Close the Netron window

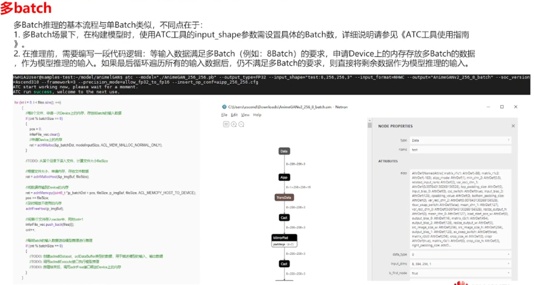[x=516, y=107]
